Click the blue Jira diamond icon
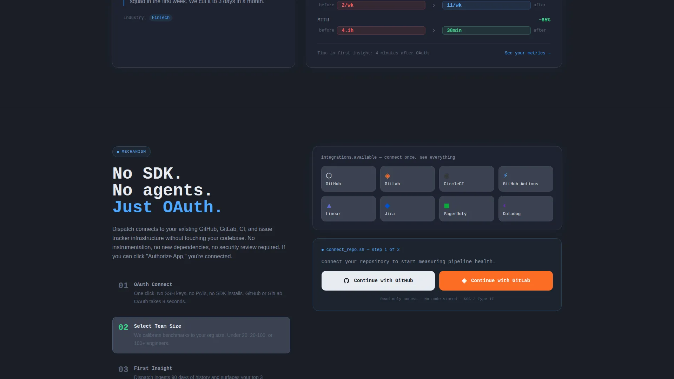674x379 pixels. click(x=388, y=206)
